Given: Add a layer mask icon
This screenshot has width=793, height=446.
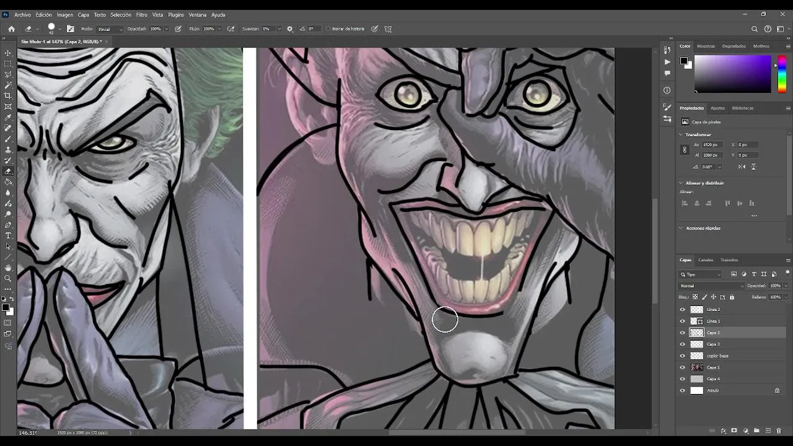Looking at the screenshot, I should point(734,431).
